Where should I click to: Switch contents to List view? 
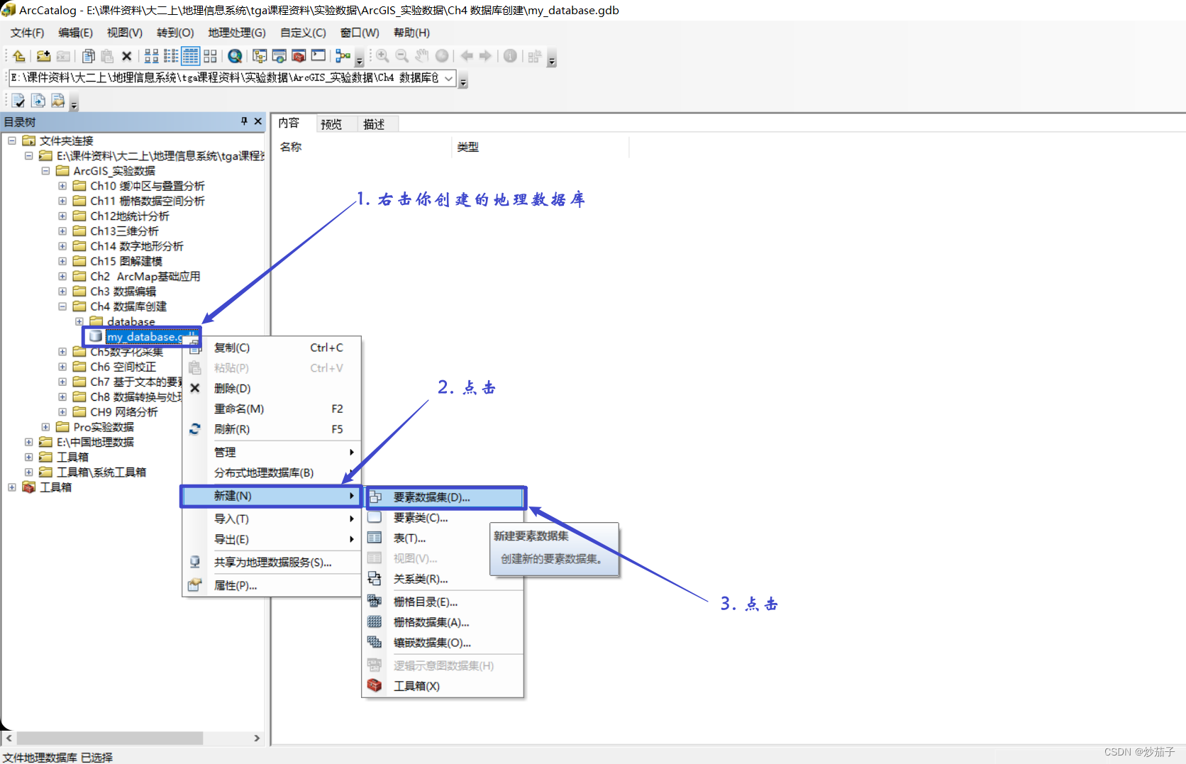pos(171,56)
